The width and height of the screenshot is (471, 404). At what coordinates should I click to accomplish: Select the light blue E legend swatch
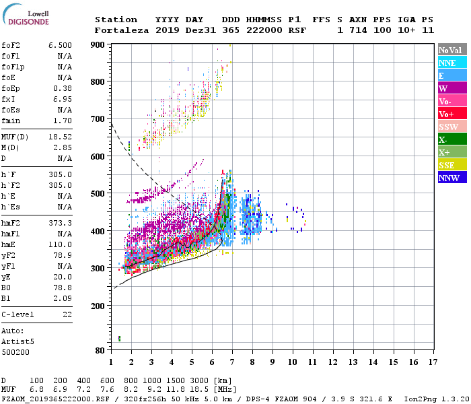[452, 75]
